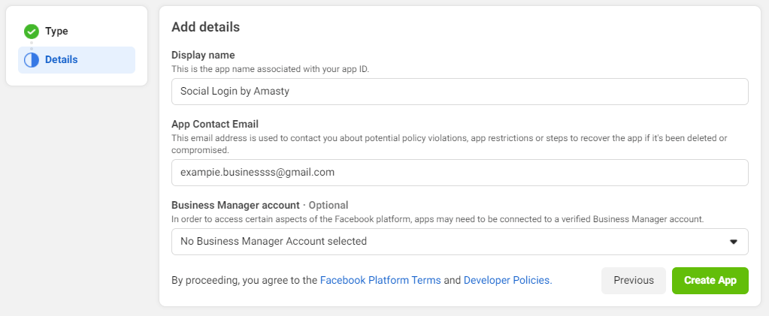Open the Developer Policies link

pos(507,281)
